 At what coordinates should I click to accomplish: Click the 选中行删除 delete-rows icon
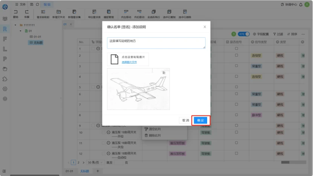point(185,12)
